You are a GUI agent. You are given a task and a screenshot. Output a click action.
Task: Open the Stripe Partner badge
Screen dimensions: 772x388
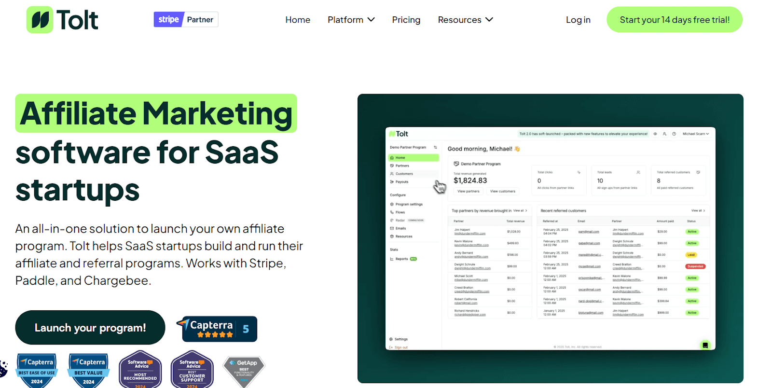186,19
